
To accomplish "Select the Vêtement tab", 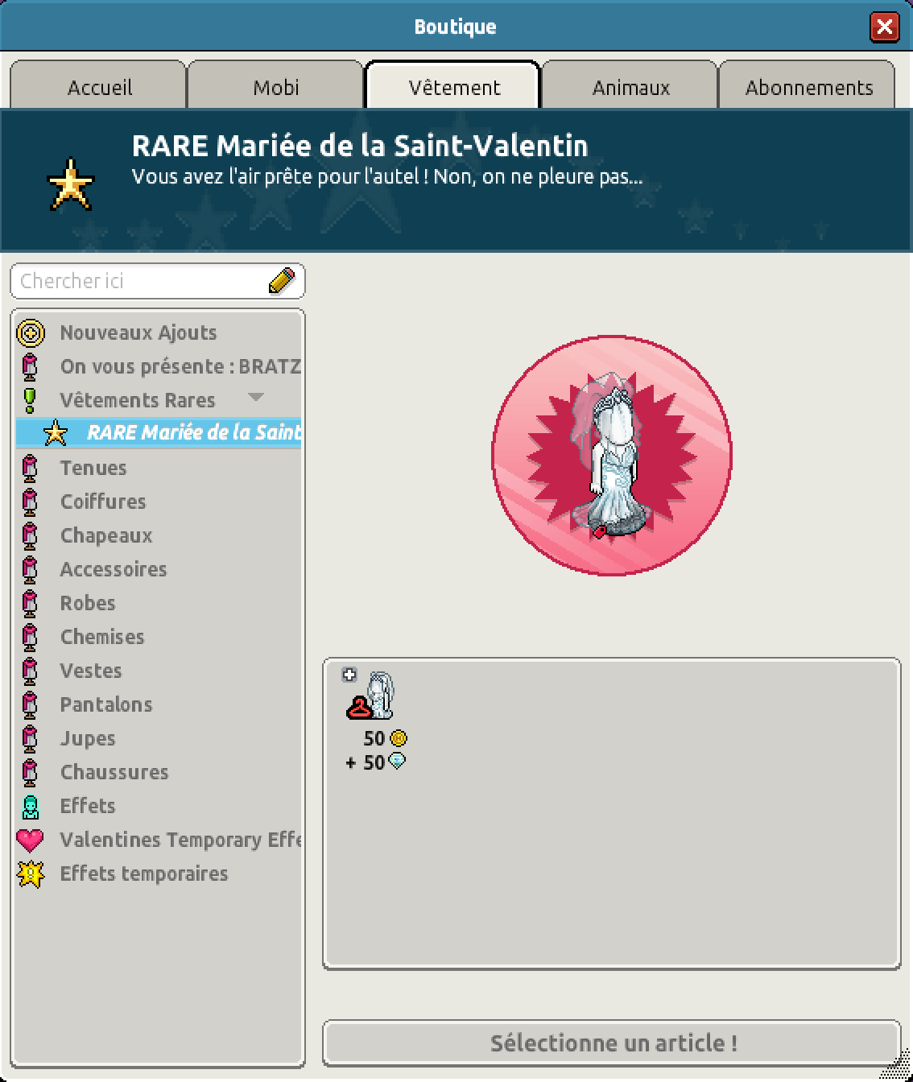I will [x=452, y=85].
